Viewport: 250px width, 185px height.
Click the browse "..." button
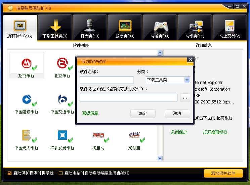click(185, 98)
